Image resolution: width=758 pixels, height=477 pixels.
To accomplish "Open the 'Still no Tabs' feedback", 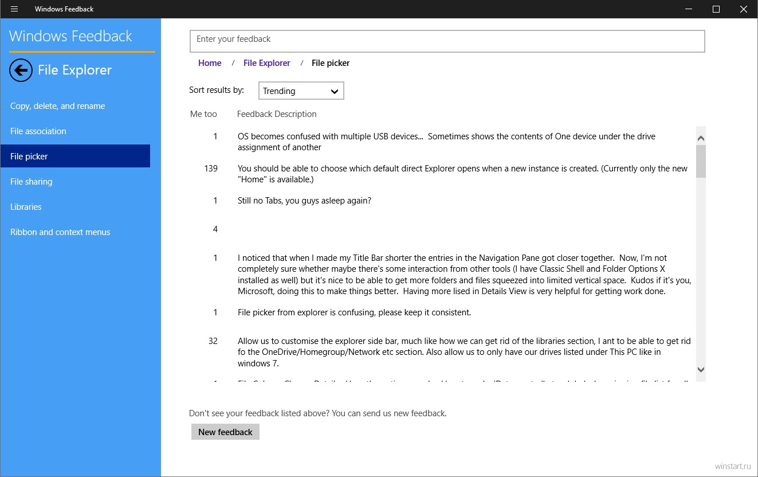I will tap(304, 201).
